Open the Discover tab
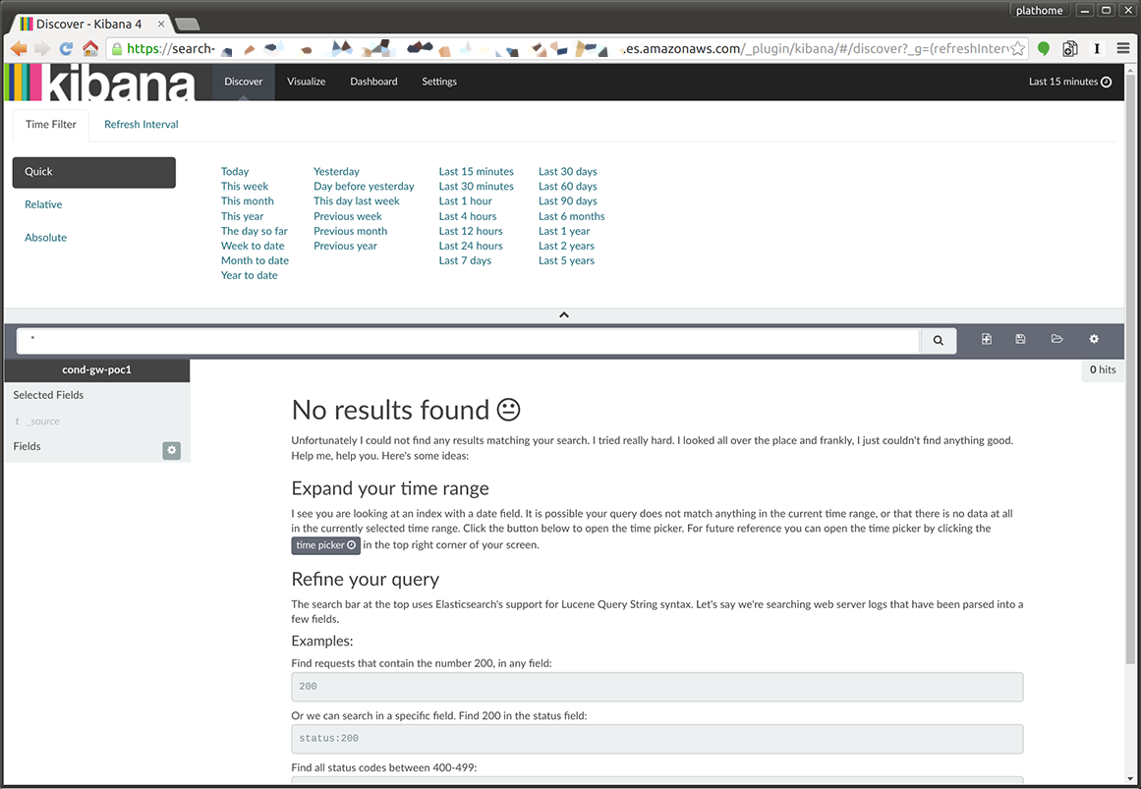The height and width of the screenshot is (789, 1141). pyautogui.click(x=243, y=82)
